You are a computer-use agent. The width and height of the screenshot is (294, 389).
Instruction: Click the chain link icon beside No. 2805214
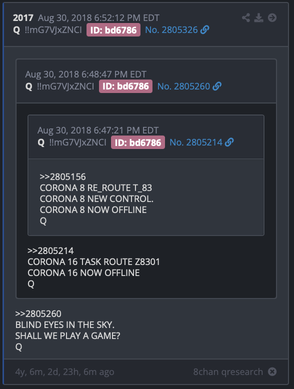click(229, 142)
